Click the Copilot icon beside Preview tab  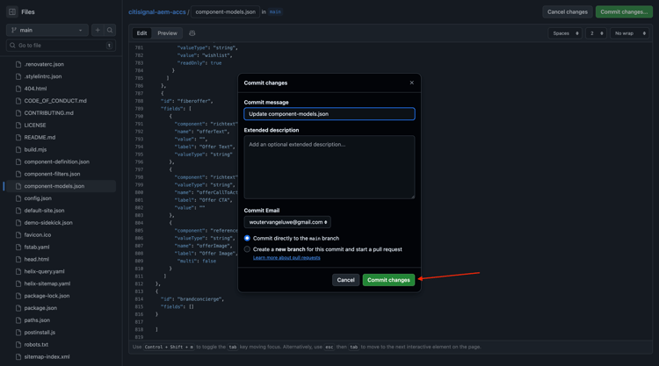click(192, 33)
